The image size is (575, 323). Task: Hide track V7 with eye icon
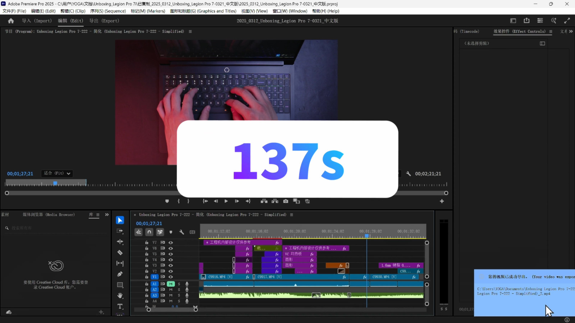tap(171, 243)
